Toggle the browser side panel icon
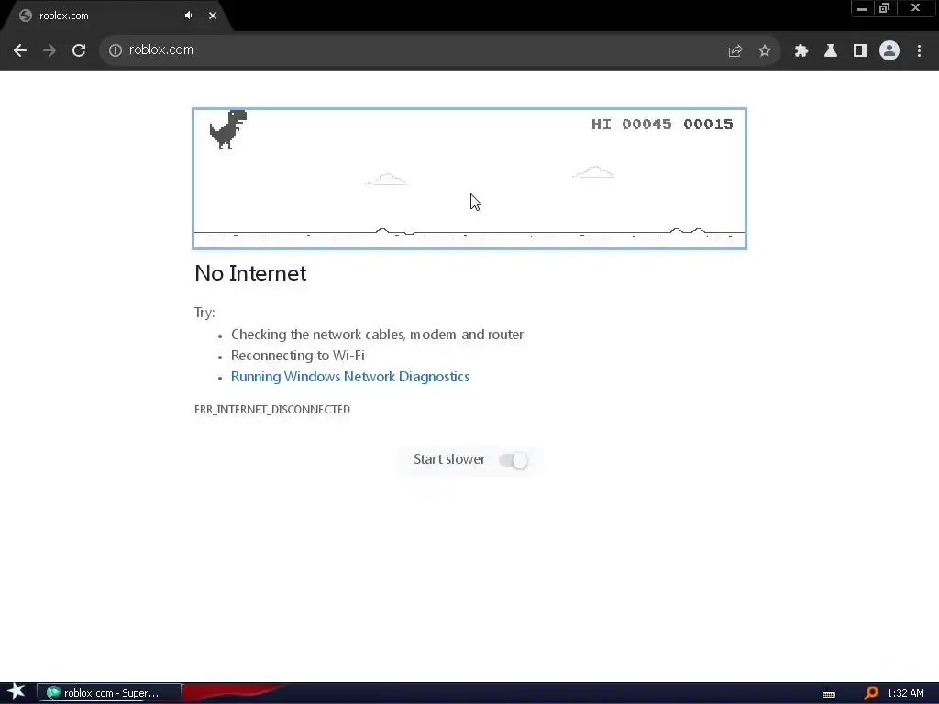This screenshot has width=939, height=704. [x=860, y=51]
